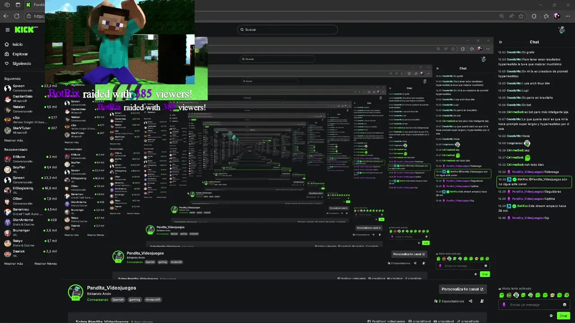Click Pandita_Videojuegos username on !followage message
Screen dimensions: 575x323
coord(527,172)
